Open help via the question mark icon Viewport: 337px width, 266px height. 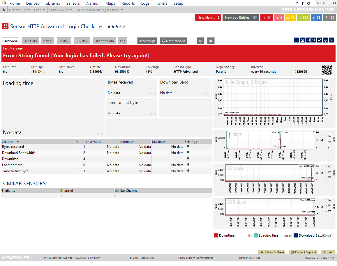click(303, 3)
